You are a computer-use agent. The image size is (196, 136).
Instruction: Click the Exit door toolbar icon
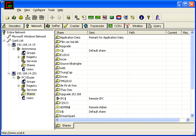[x=157, y=18]
